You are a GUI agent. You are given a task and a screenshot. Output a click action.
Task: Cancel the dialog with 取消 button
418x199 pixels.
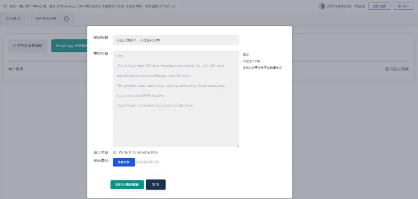pos(156,185)
